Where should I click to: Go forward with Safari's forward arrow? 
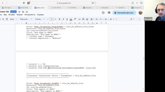(x=7, y=3)
